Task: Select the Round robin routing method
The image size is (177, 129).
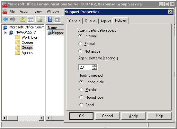Action: (x=81, y=97)
